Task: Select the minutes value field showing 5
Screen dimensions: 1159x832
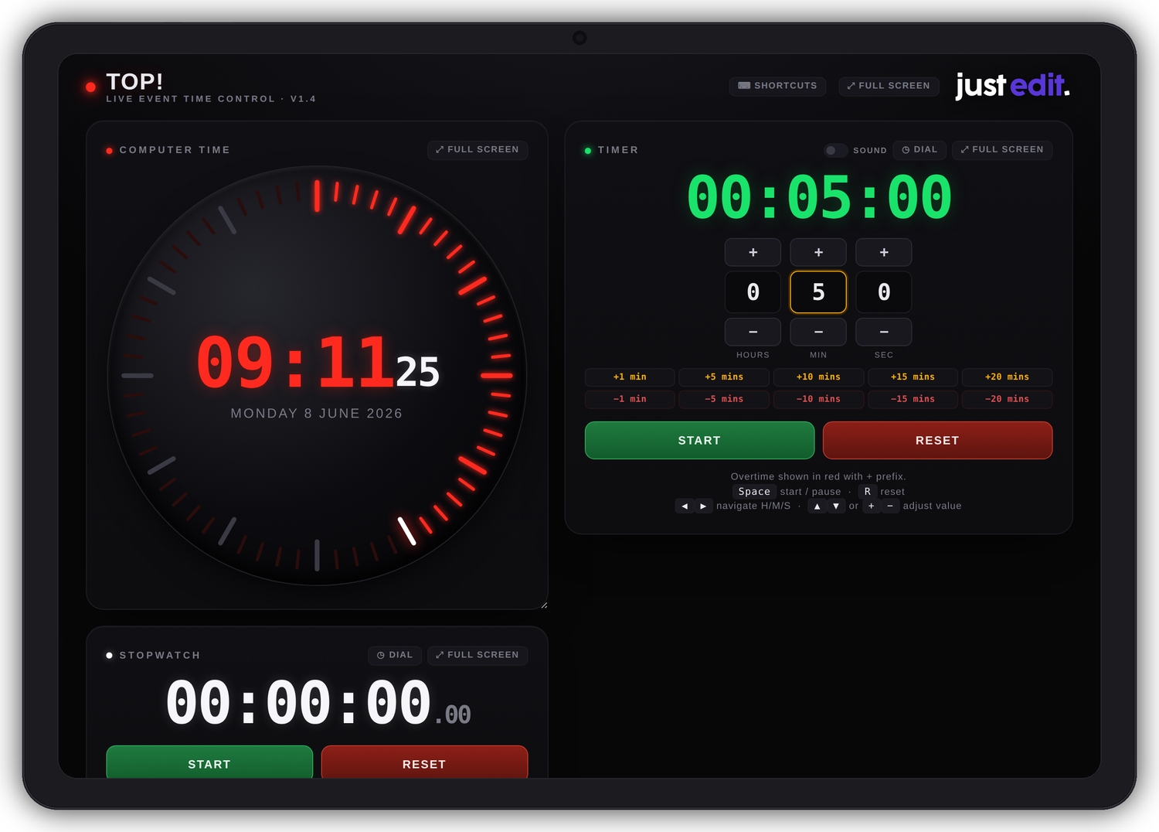Action: pyautogui.click(x=818, y=292)
